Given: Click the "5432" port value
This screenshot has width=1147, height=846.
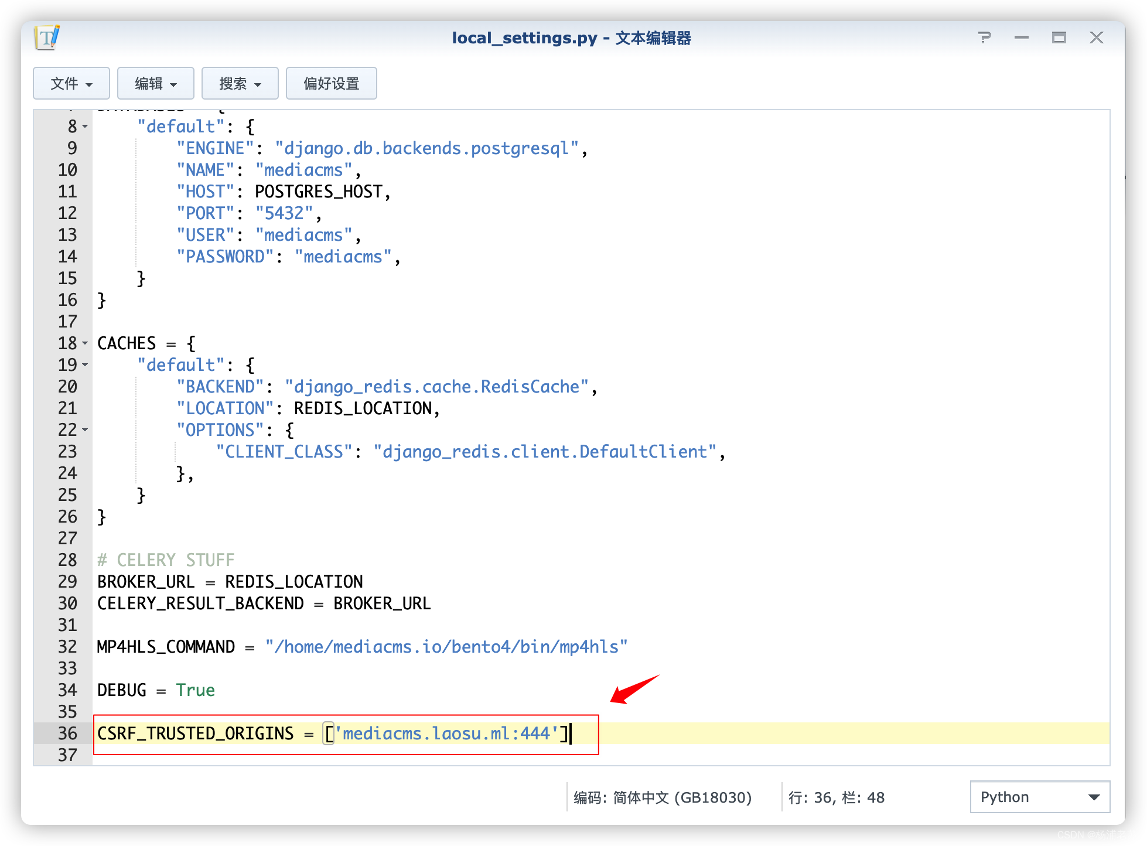Looking at the screenshot, I should [x=284, y=213].
